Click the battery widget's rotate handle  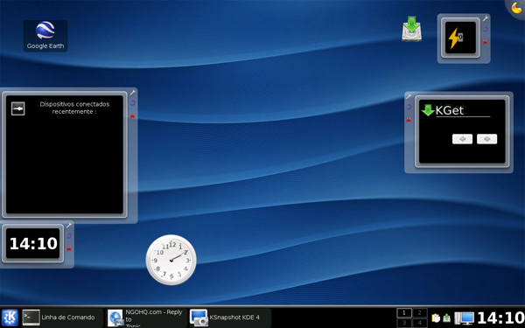485,29
